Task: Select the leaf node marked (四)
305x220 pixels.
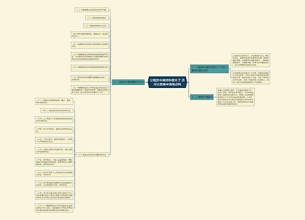Action: coord(90,35)
